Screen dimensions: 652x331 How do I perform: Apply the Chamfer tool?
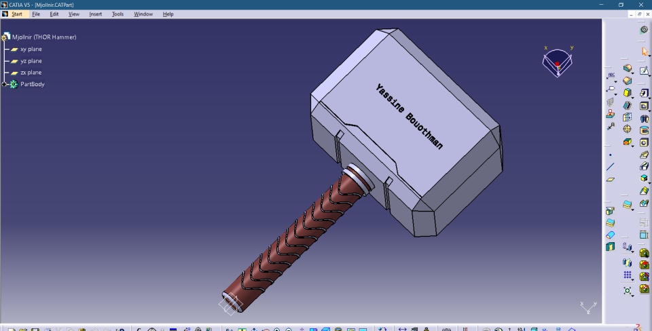(628, 81)
